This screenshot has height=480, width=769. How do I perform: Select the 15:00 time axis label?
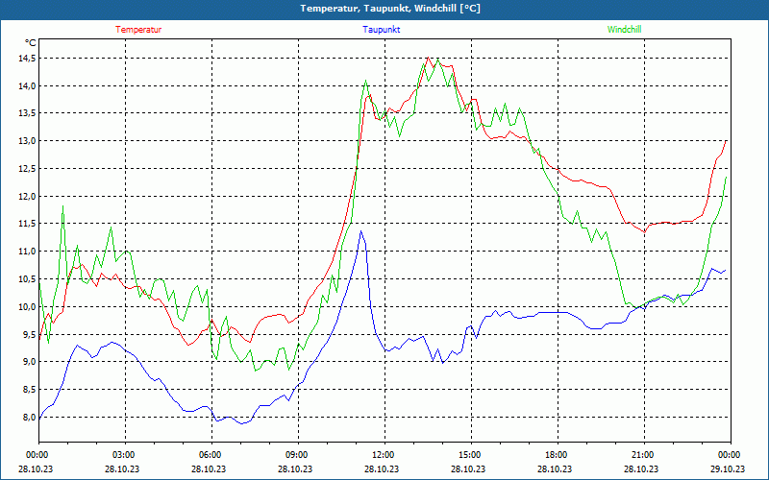point(469,455)
